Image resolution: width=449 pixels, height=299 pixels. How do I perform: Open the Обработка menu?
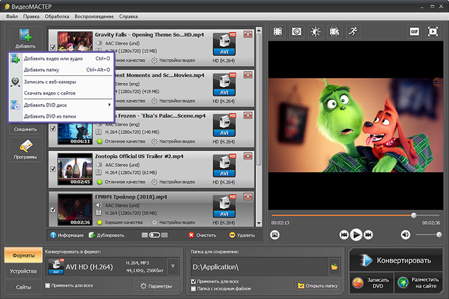(x=57, y=17)
